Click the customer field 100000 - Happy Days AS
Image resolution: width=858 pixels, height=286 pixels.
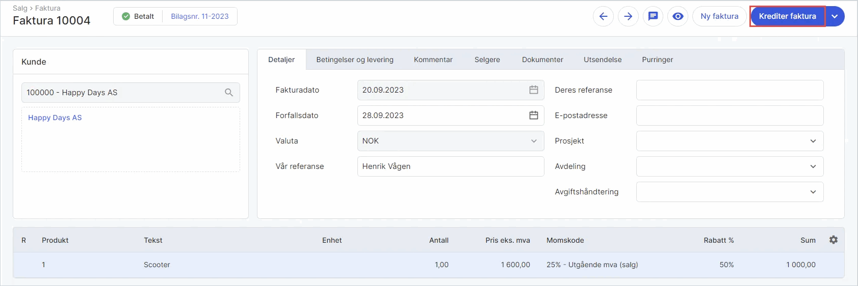pyautogui.click(x=131, y=93)
